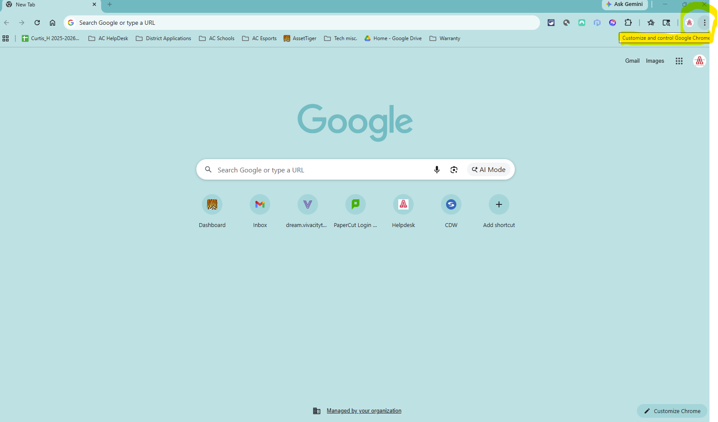Open the Helpdesk shortcut tile
Image resolution: width=718 pixels, height=422 pixels.
point(403,212)
